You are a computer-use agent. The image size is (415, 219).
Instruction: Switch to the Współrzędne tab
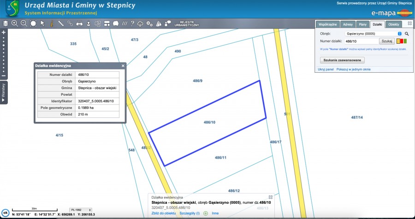328,24
